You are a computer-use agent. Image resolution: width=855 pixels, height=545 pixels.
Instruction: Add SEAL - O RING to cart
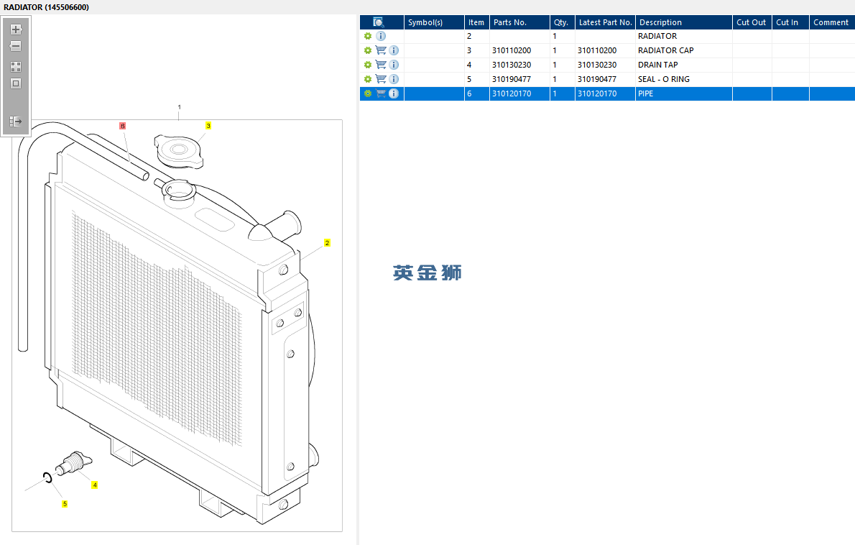pyautogui.click(x=381, y=79)
